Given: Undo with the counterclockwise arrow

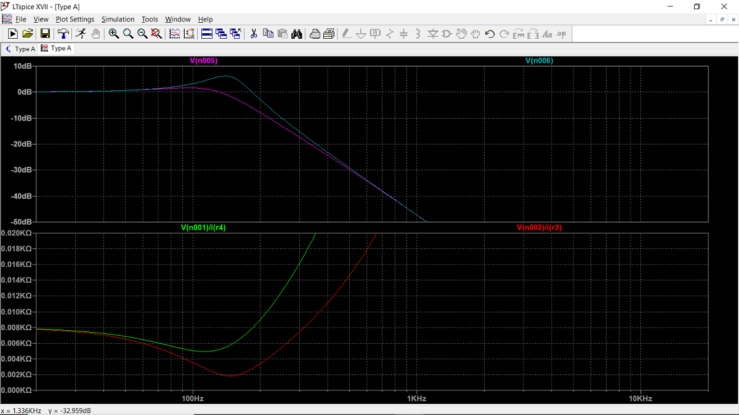Looking at the screenshot, I should click(x=490, y=34).
